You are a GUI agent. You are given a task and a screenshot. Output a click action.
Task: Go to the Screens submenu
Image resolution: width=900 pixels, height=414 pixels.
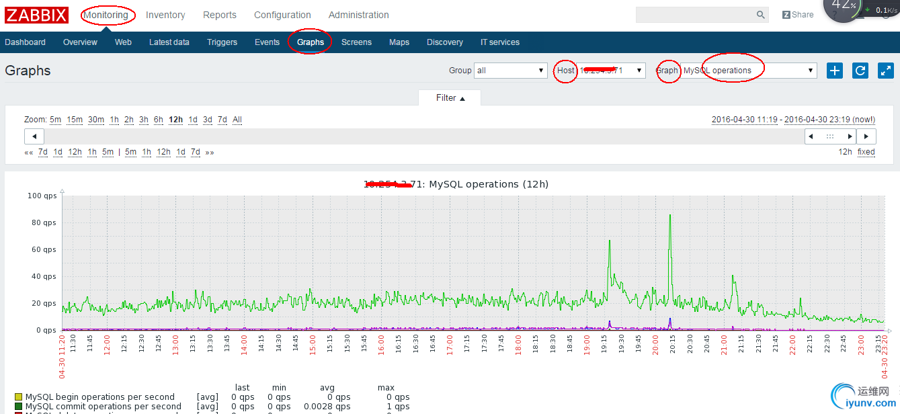pos(356,42)
